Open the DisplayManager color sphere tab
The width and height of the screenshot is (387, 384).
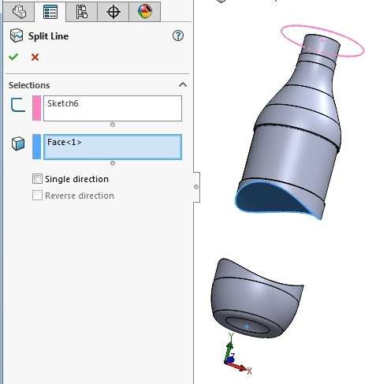145,12
